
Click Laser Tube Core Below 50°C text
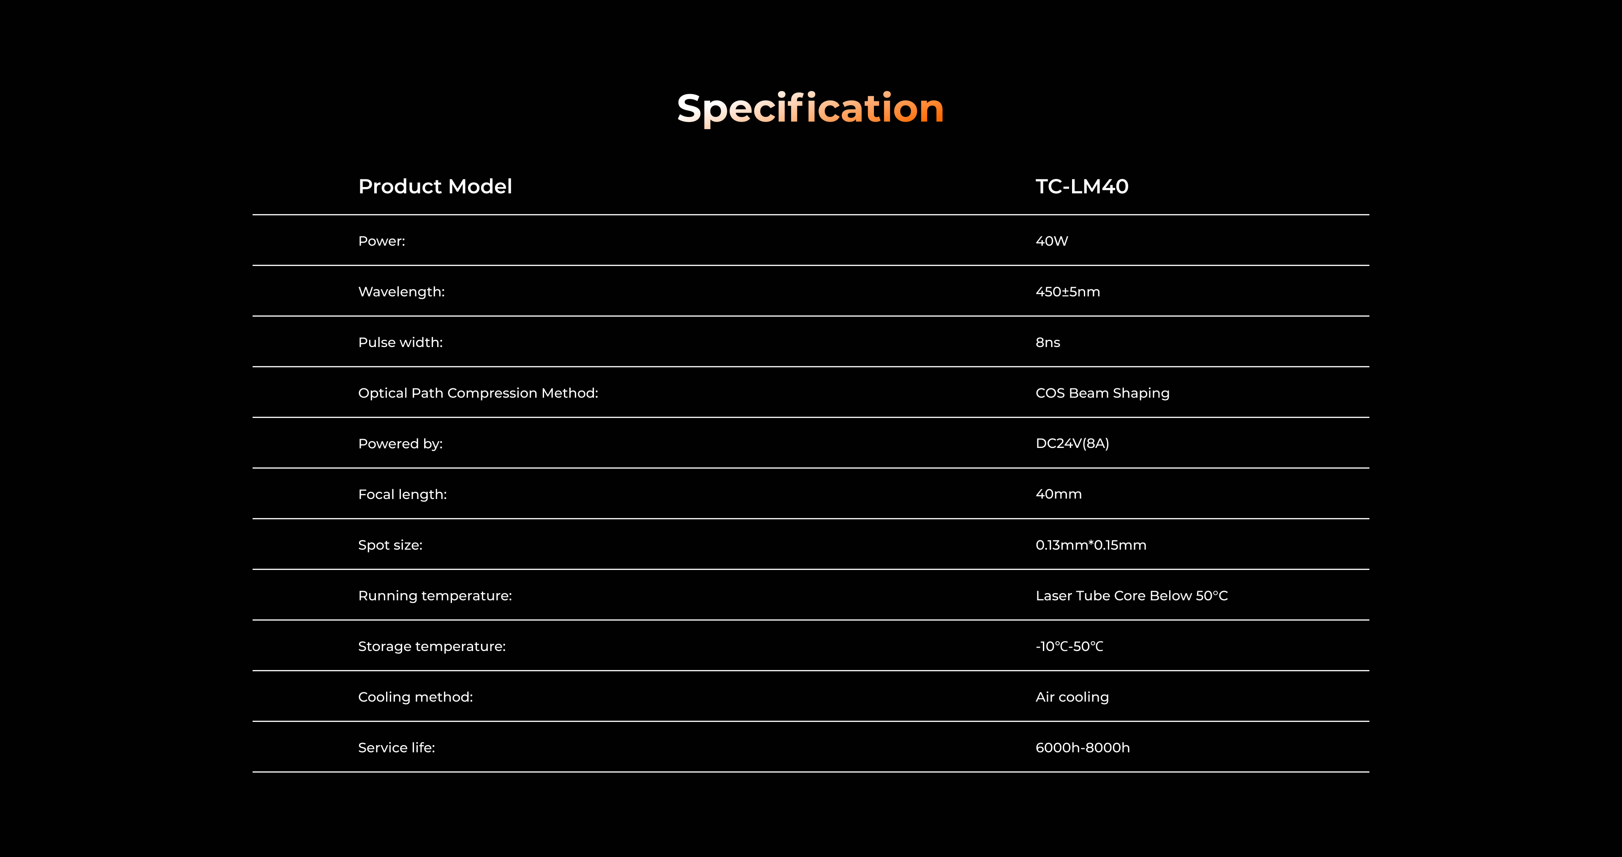1132,596
